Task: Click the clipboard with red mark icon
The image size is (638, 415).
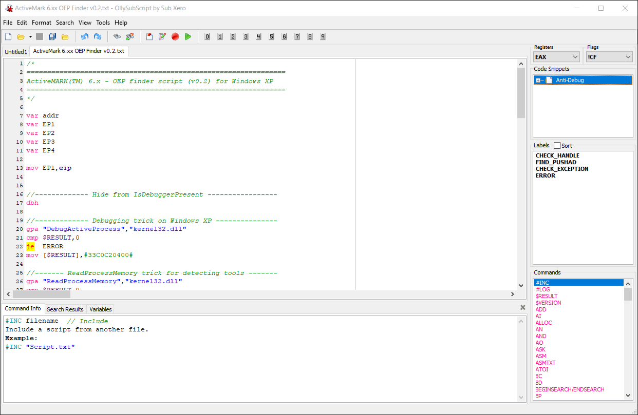Action: (x=149, y=36)
